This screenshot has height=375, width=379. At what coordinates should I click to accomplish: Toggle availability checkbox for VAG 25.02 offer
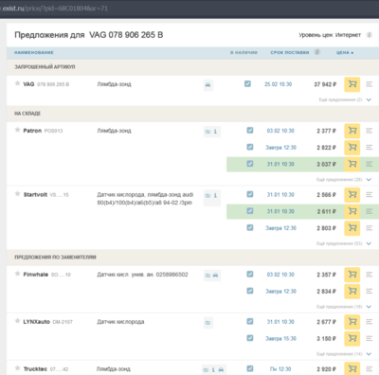point(247,84)
